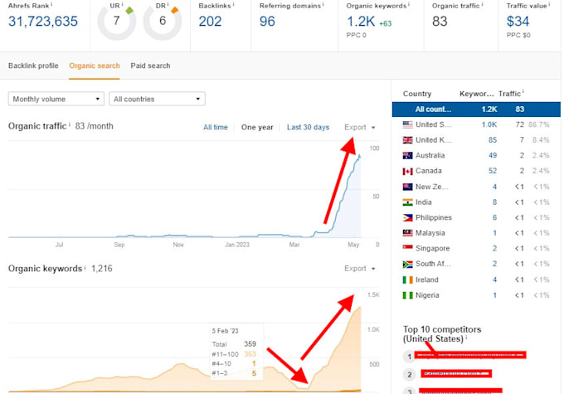Click the Traffic column header
564x394 pixels.
pos(509,94)
